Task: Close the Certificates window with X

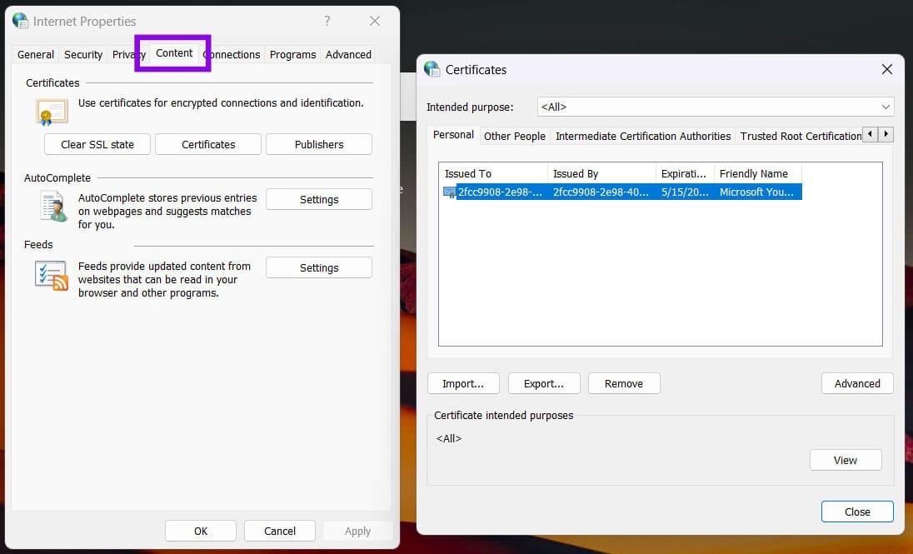Action: point(887,69)
